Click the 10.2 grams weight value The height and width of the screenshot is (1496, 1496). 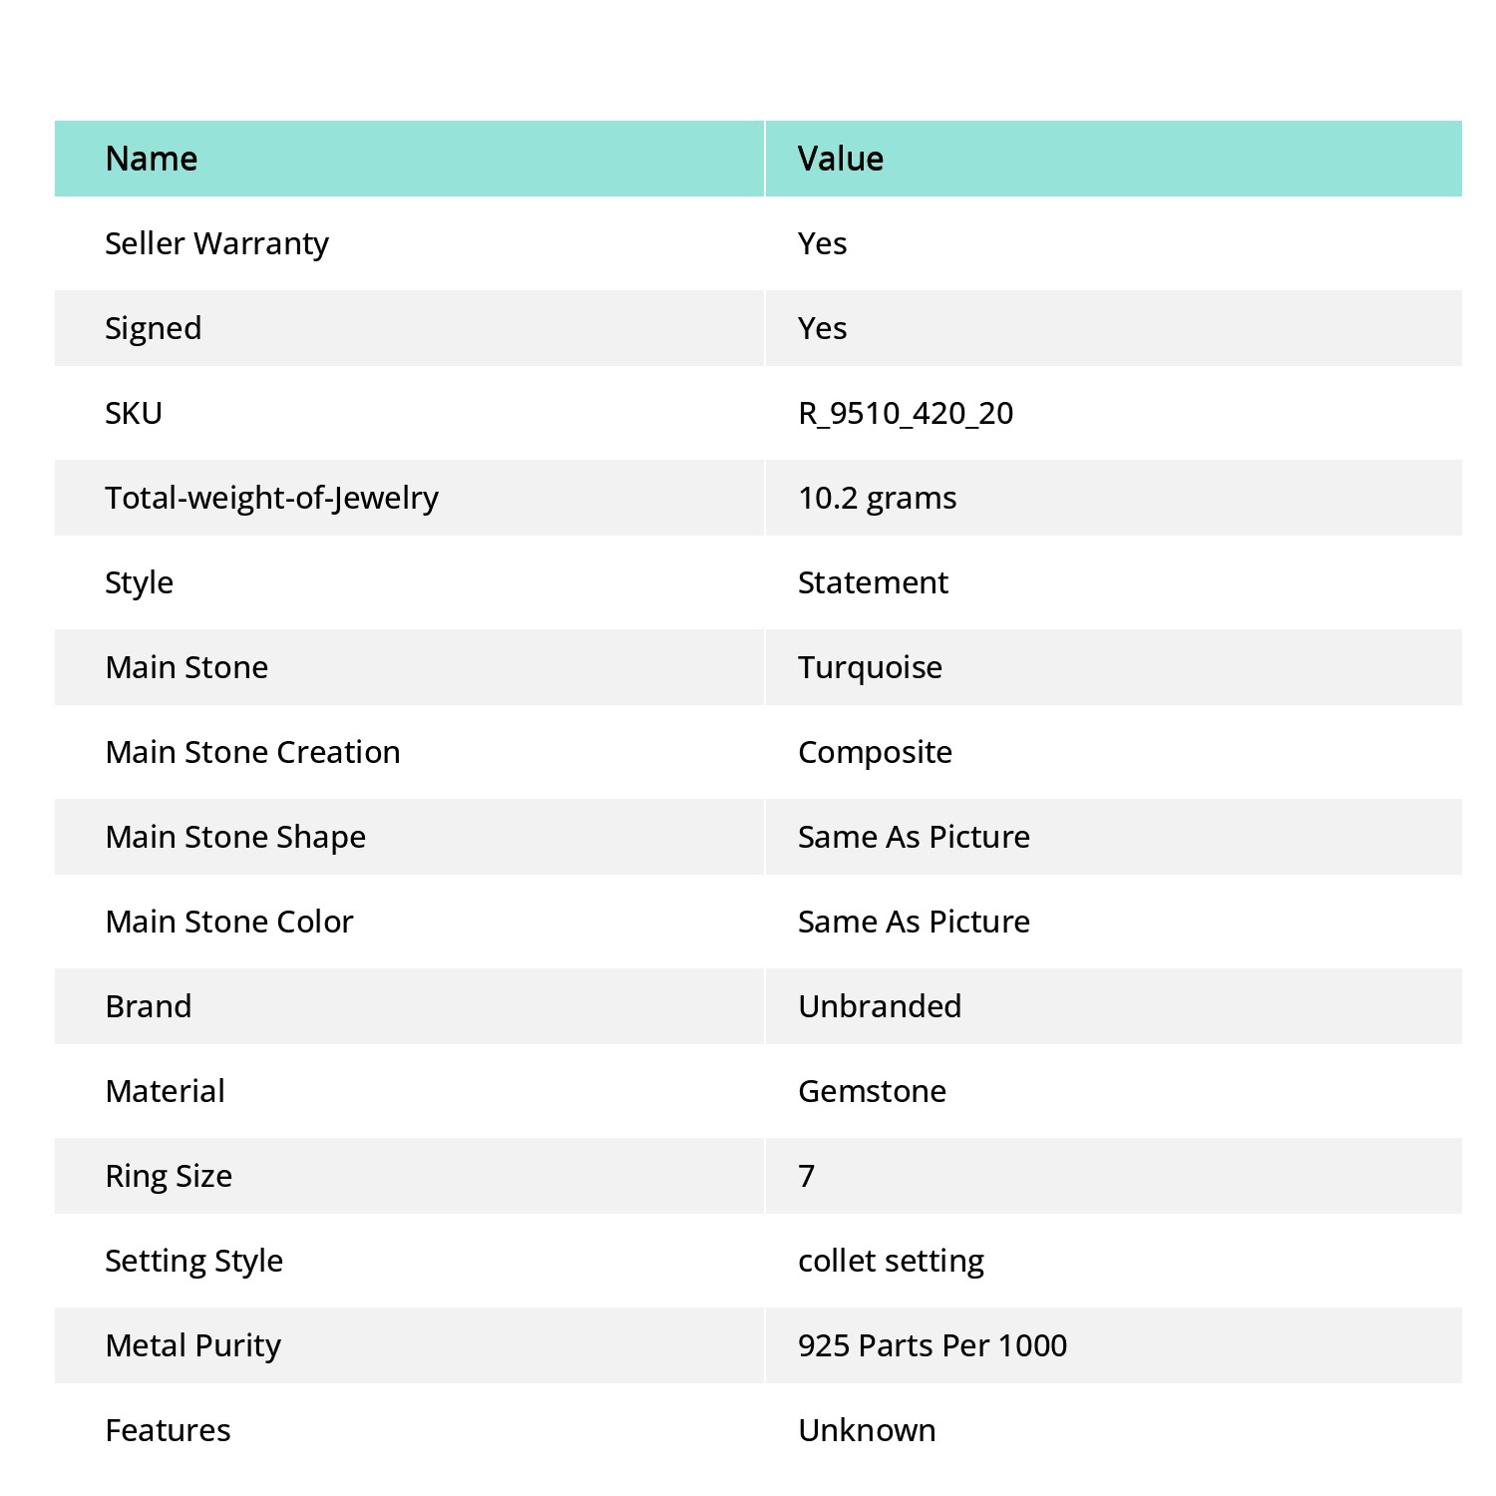(878, 498)
